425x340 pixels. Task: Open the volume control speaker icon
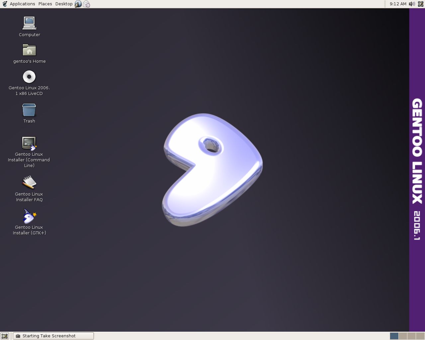(x=412, y=4)
